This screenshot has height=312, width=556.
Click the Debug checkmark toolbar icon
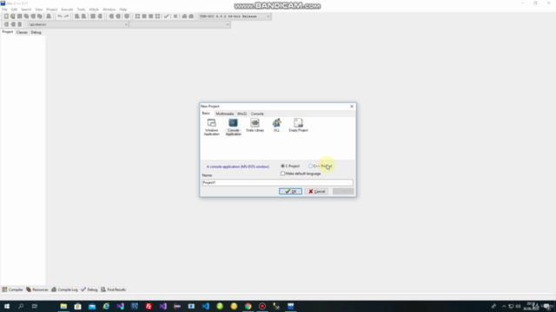pos(166,16)
